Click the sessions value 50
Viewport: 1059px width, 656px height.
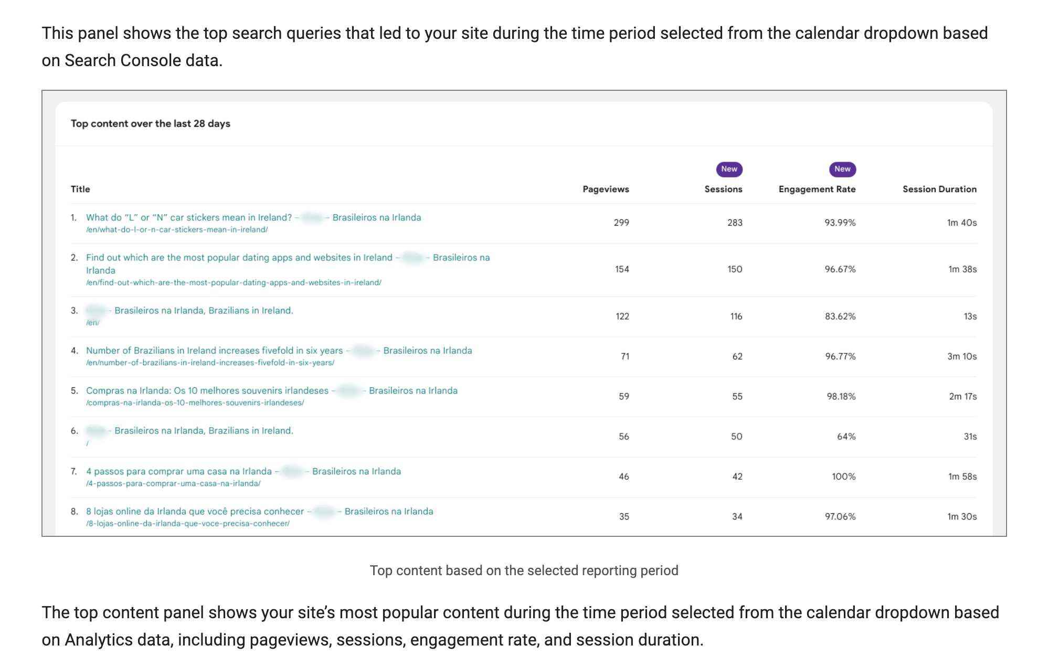pos(737,437)
